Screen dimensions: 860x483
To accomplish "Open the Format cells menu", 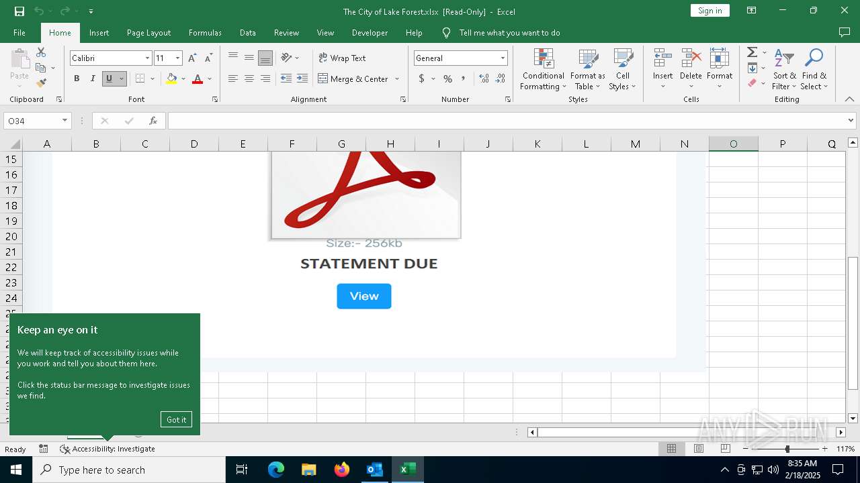I will pos(720,69).
